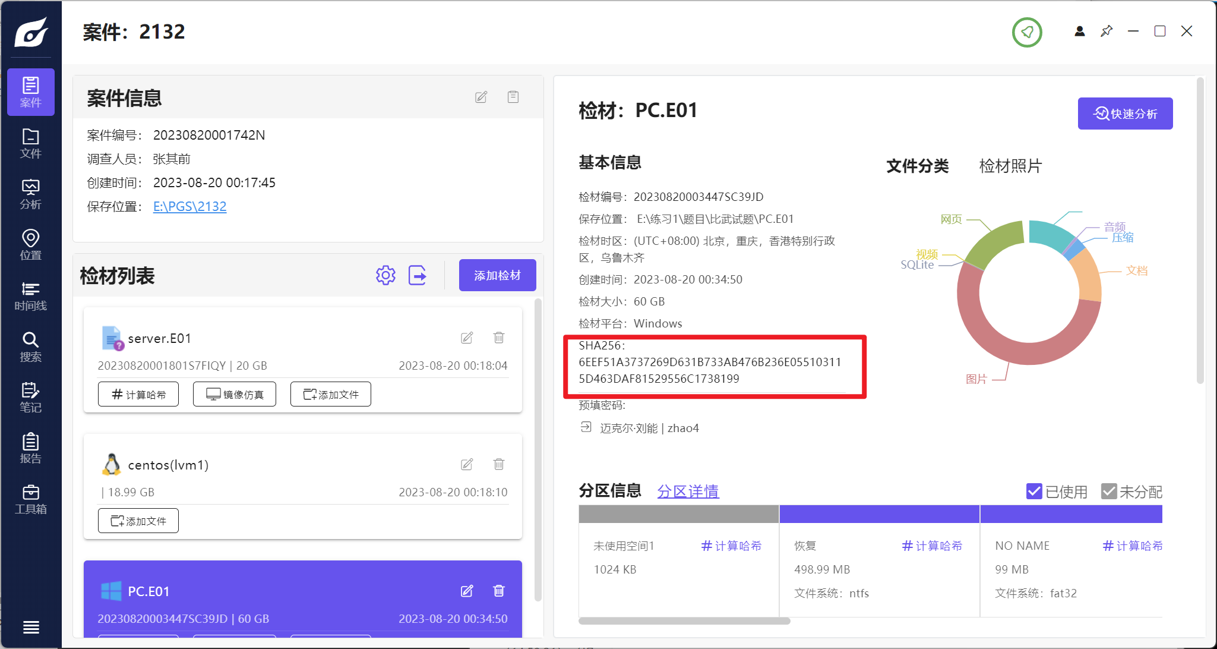Click the 检材列表 vertical scrollbar
Image resolution: width=1217 pixels, height=649 pixels.
(x=538, y=449)
